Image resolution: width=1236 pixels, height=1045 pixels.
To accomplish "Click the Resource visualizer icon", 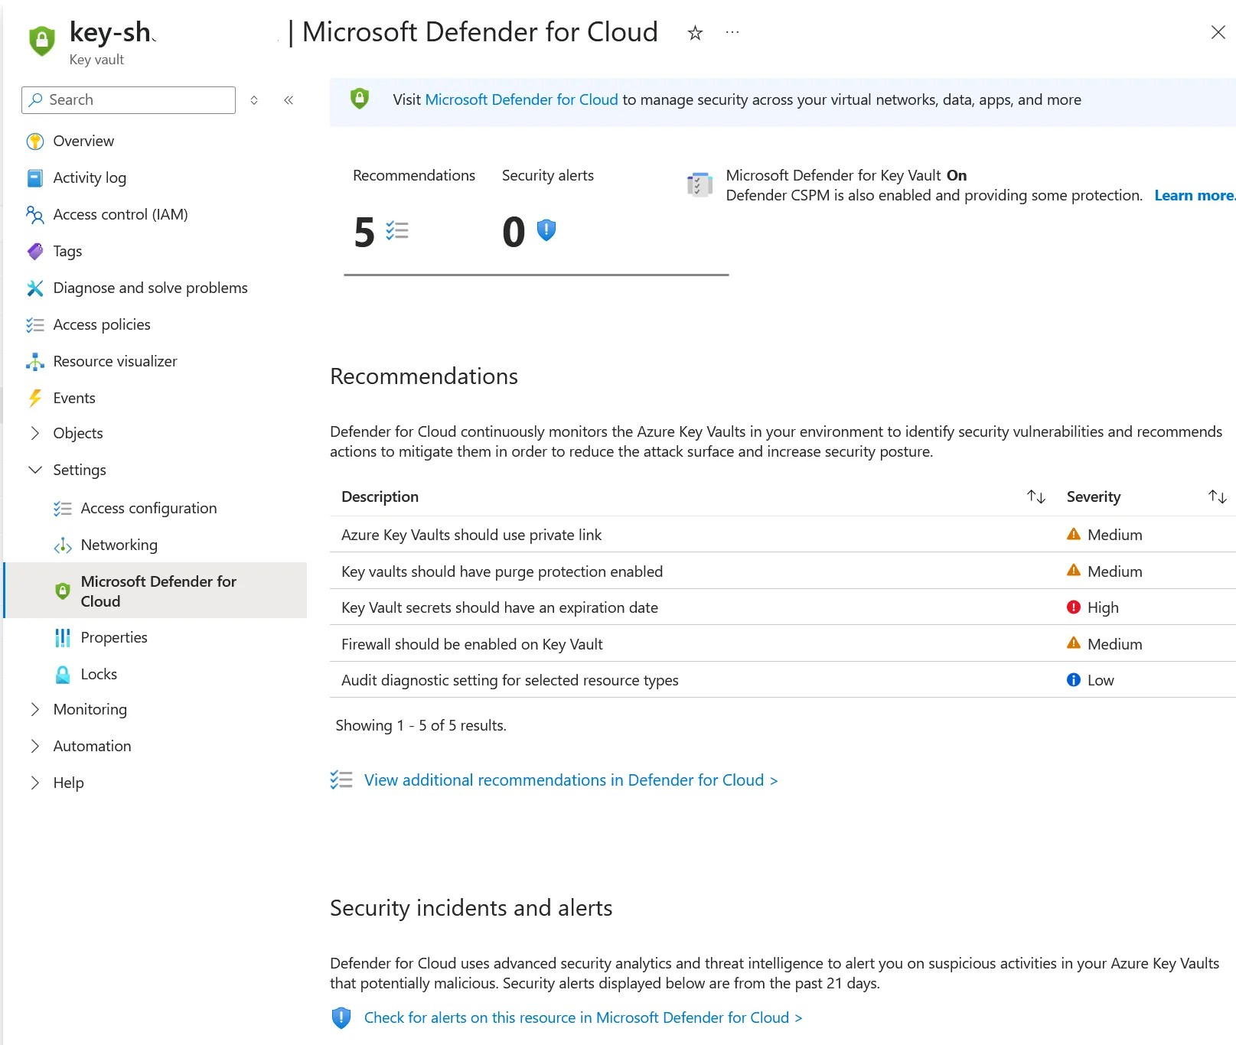I will tap(35, 362).
